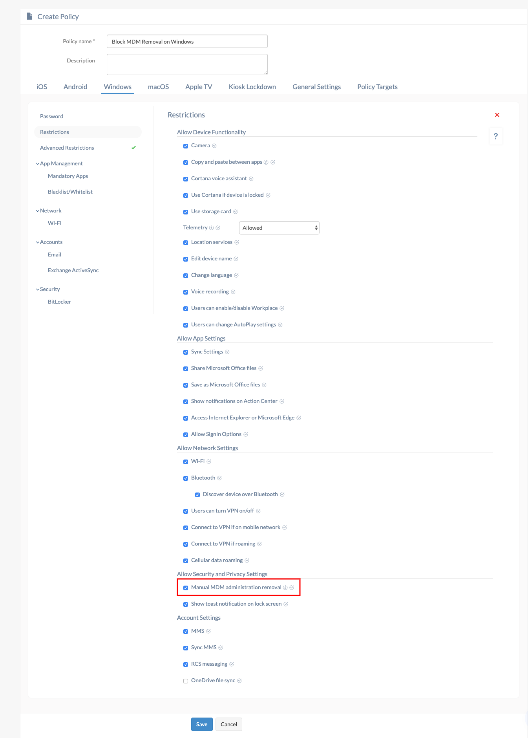This screenshot has height=738, width=528.
Task: Open Email under Accounts in sidebar
Action: click(x=55, y=255)
